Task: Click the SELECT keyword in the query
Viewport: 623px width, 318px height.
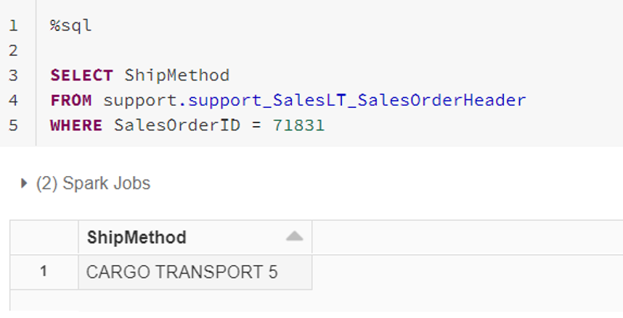Action: click(x=81, y=75)
